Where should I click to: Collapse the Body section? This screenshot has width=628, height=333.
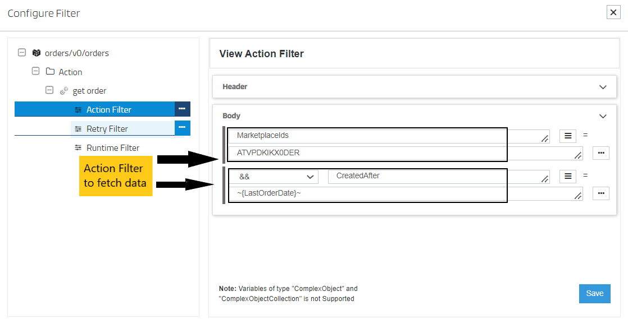[x=603, y=116]
